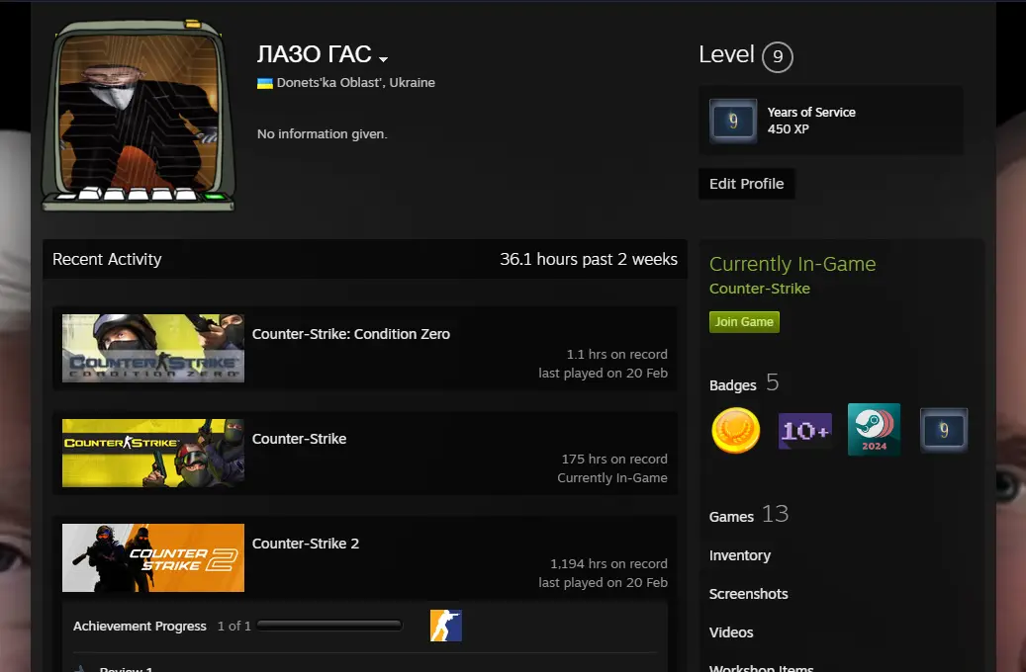Click the Steam 2024 replay badge
Screen dimensions: 1026x672
click(x=874, y=430)
